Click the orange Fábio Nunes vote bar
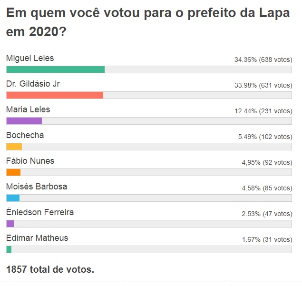This screenshot has width=302, height=287. pyautogui.click(x=13, y=172)
